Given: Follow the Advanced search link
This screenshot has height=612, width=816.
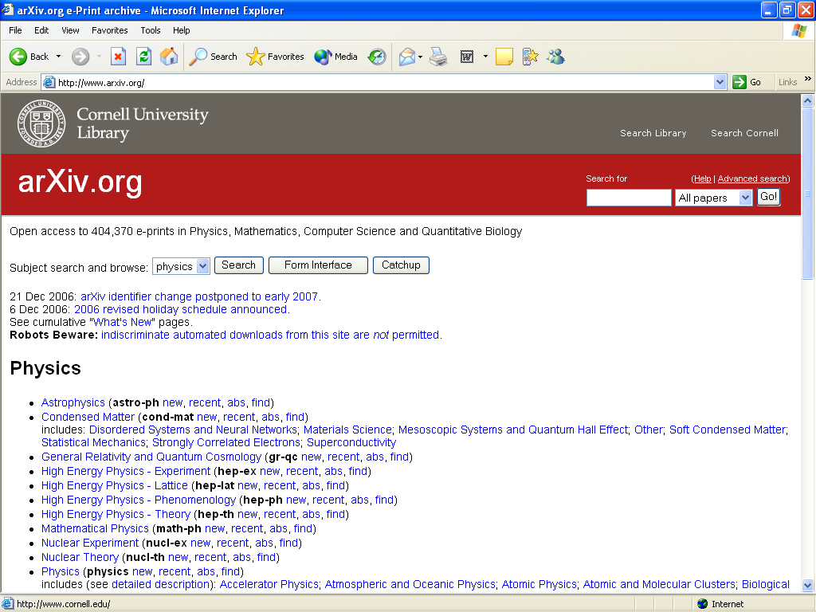Looking at the screenshot, I should point(752,178).
